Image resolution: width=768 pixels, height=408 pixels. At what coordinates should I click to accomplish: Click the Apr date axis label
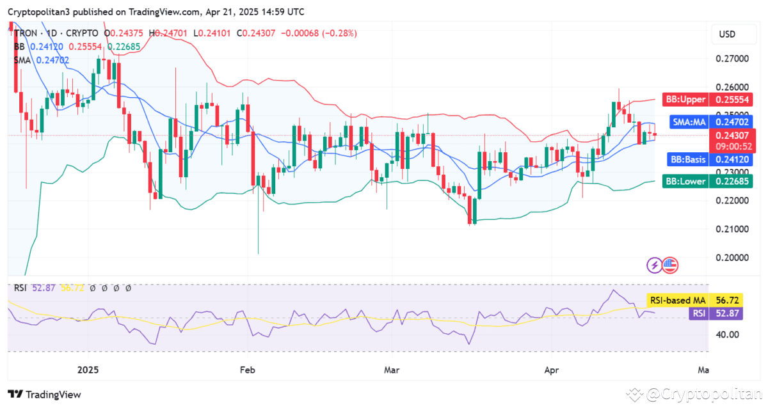(552, 370)
